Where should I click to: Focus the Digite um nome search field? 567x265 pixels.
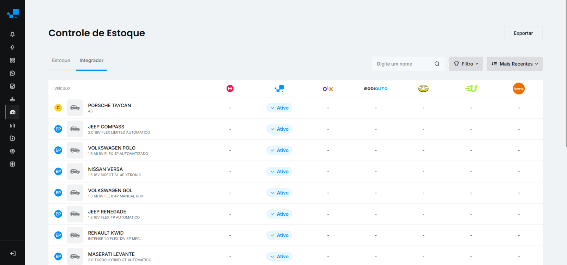pos(409,64)
